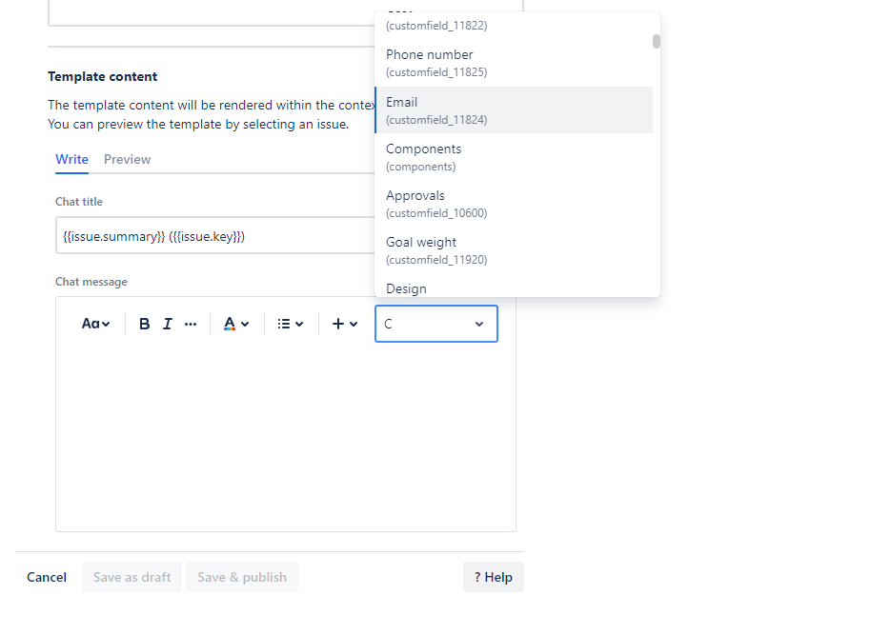Click the Cancel button

click(47, 577)
